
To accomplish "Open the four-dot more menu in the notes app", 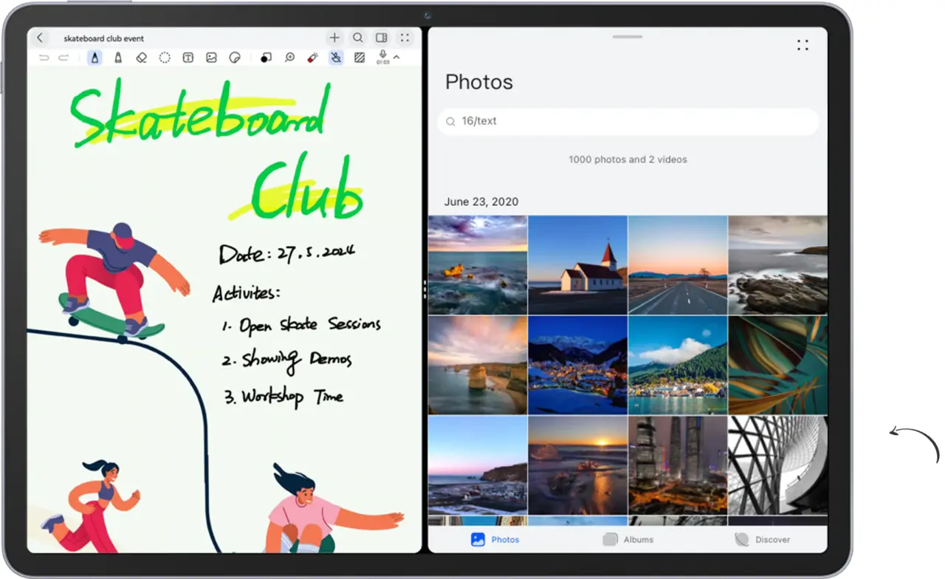I will point(405,38).
